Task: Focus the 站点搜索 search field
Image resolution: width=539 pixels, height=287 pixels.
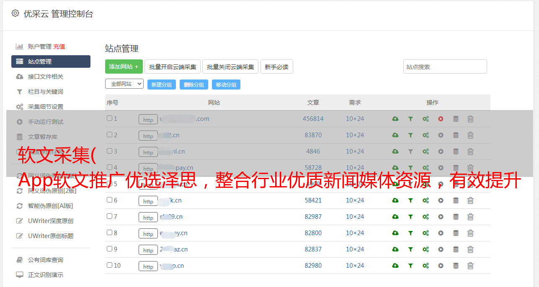Action: point(445,67)
